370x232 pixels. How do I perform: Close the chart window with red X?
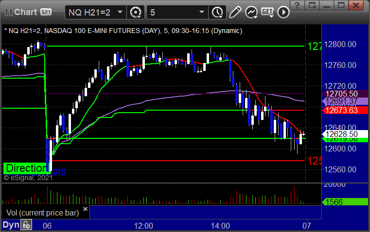(356, 5)
